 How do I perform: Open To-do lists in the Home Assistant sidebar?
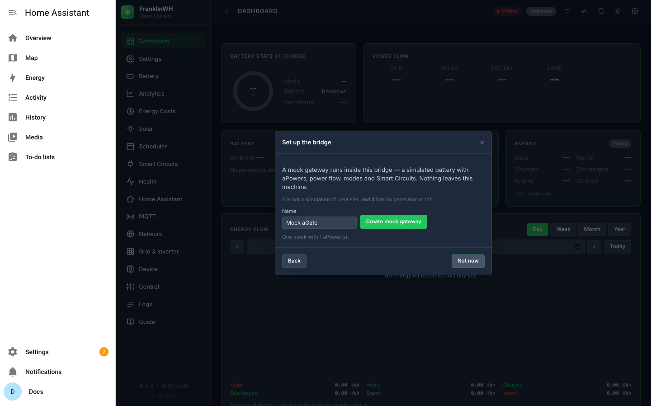click(x=58, y=157)
